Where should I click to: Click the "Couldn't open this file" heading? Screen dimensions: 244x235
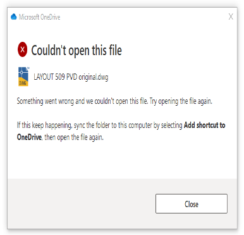click(x=76, y=51)
